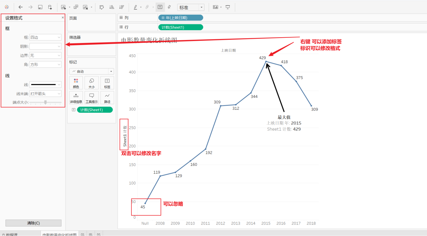This screenshot has height=236, width=427.
Task: Create a new worksheet via the toolbar chart-plus icon
Action: (63, 7)
